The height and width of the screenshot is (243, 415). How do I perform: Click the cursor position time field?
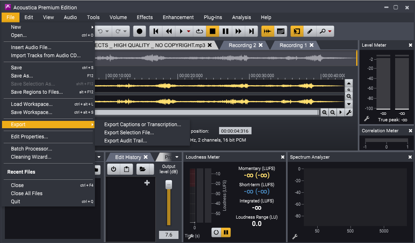point(235,131)
